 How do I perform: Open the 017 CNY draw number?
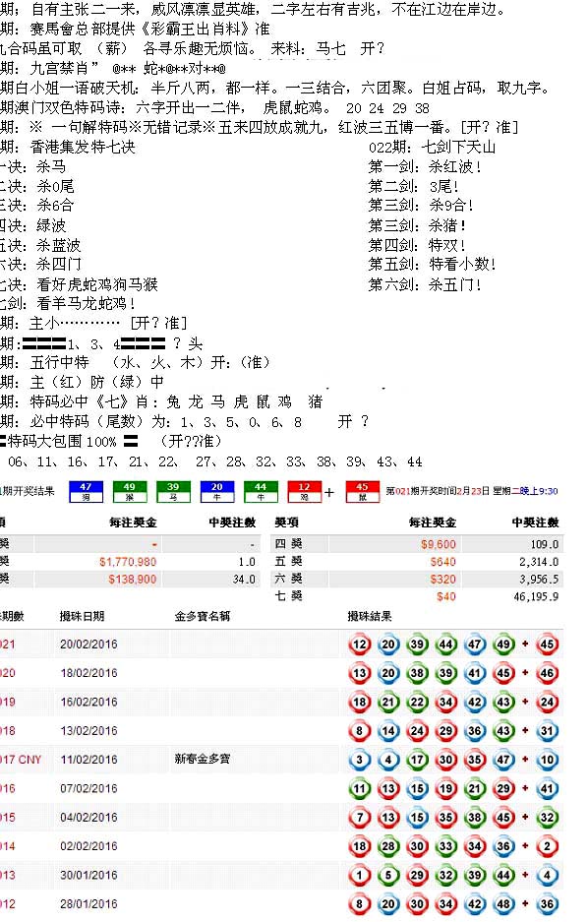(21, 760)
